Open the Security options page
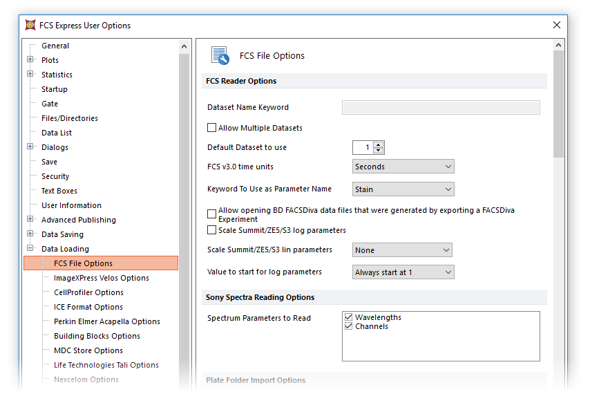590x414 pixels. [55, 176]
